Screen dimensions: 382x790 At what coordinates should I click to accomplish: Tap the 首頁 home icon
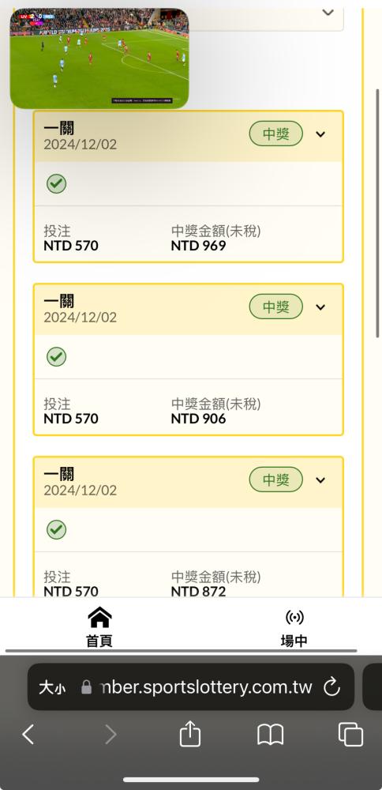tap(99, 617)
